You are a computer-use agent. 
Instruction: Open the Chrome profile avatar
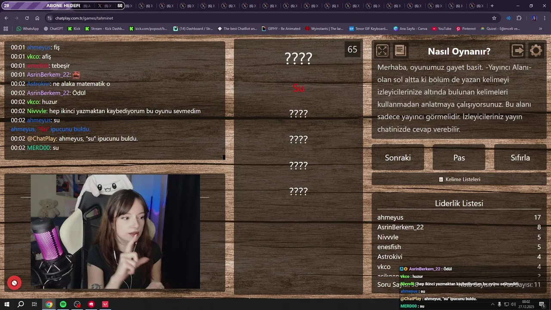[x=534, y=18]
